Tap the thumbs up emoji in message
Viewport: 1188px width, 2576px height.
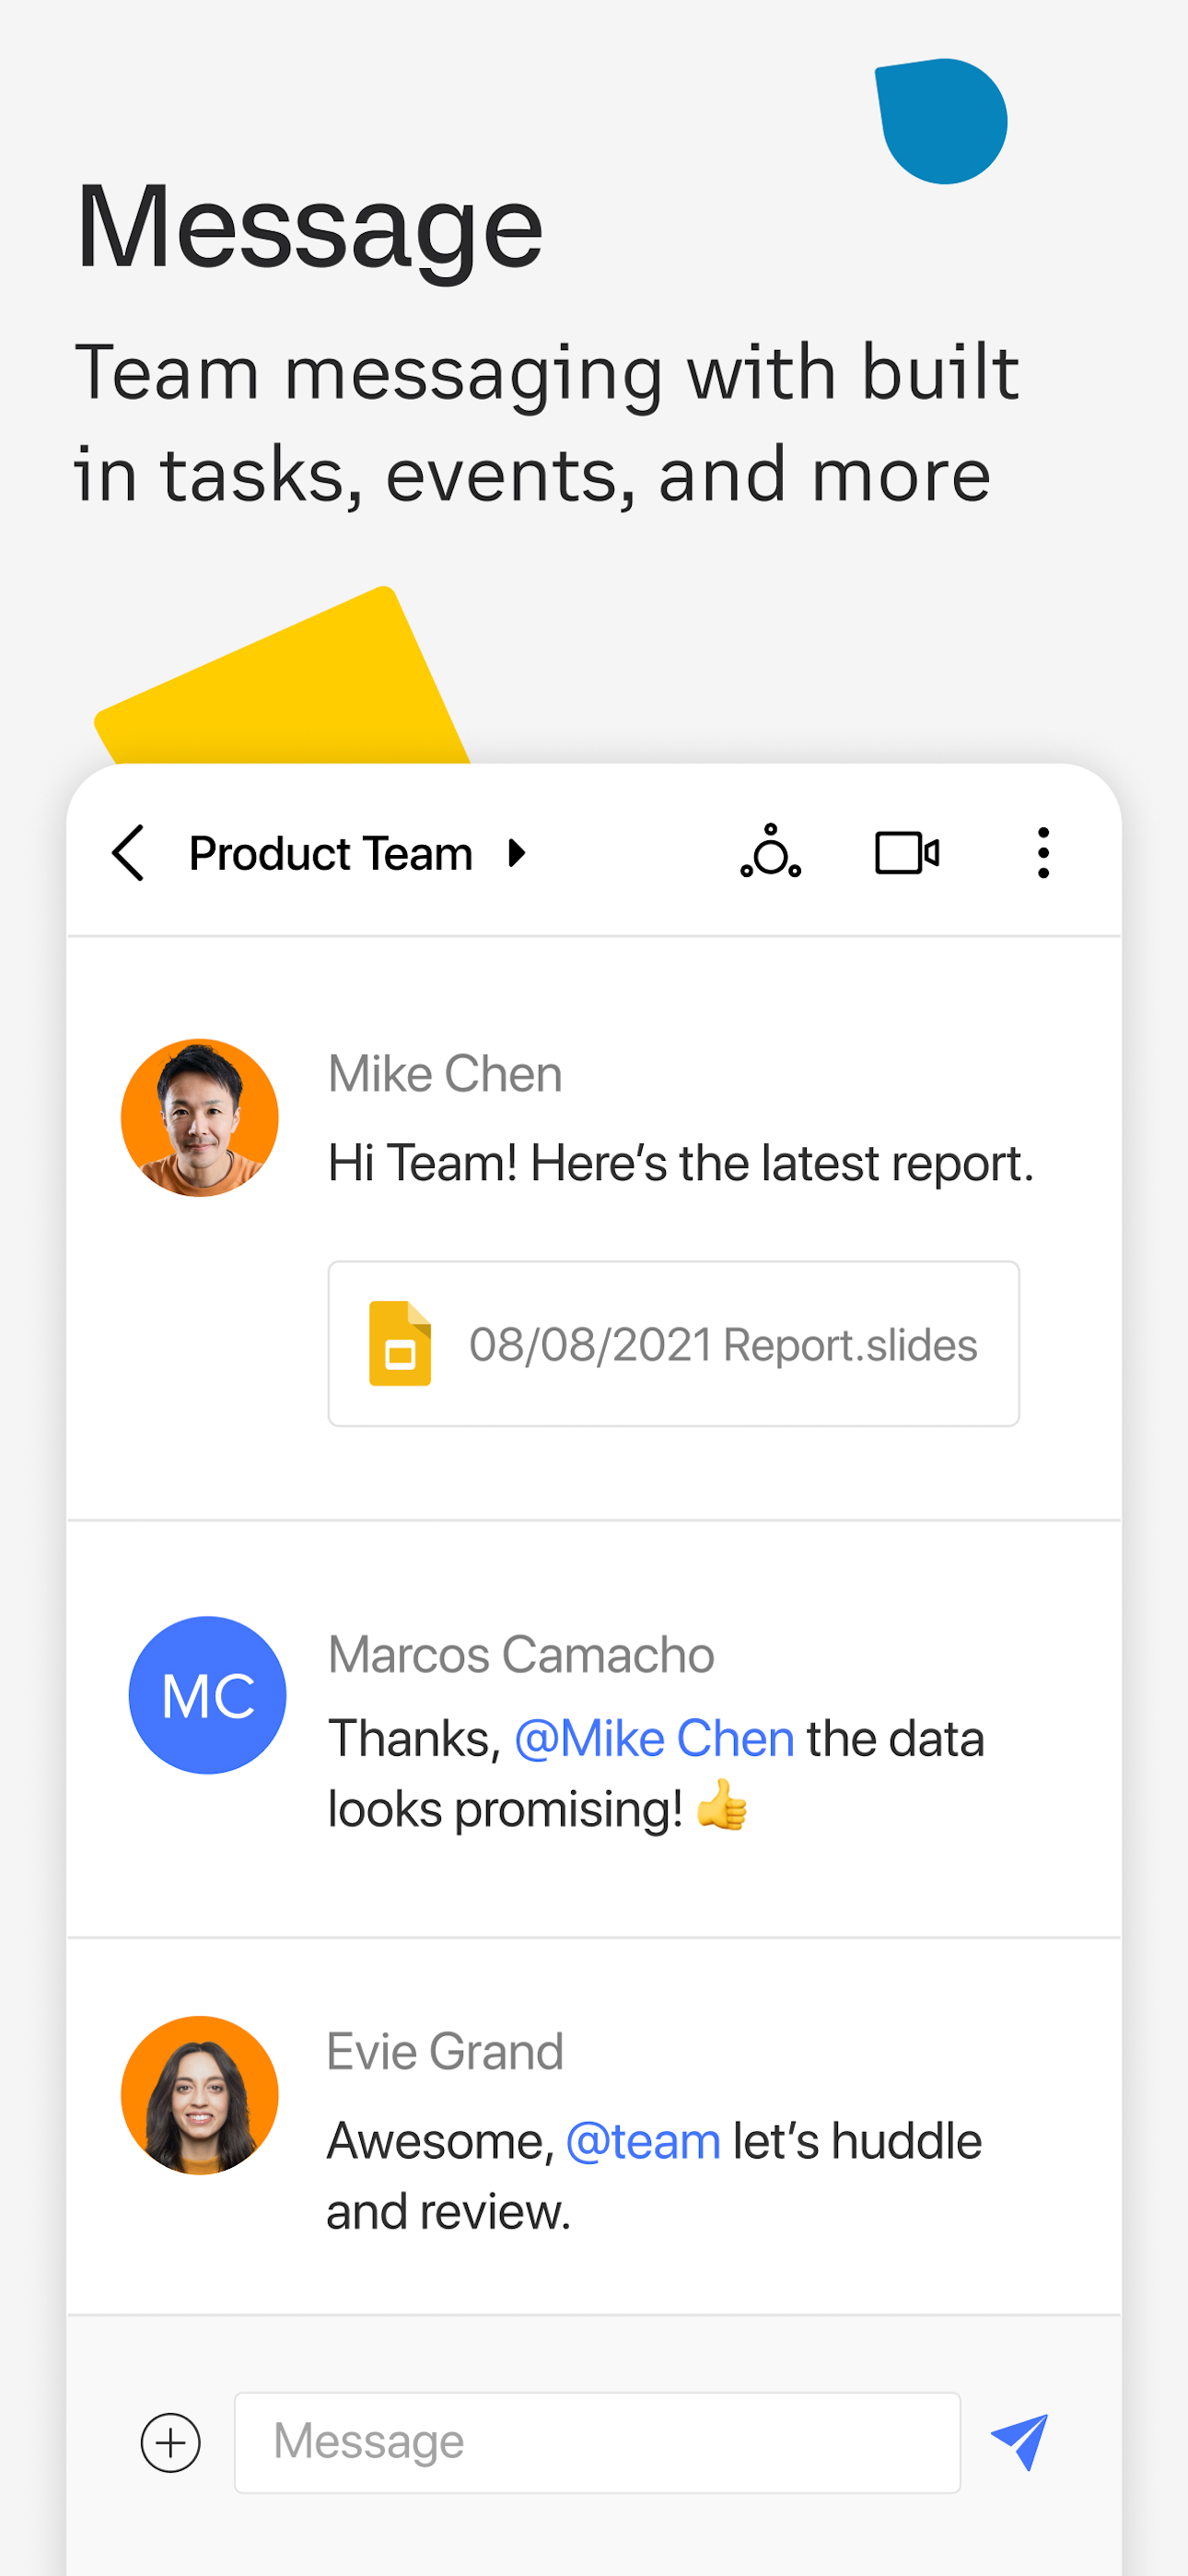(722, 1805)
